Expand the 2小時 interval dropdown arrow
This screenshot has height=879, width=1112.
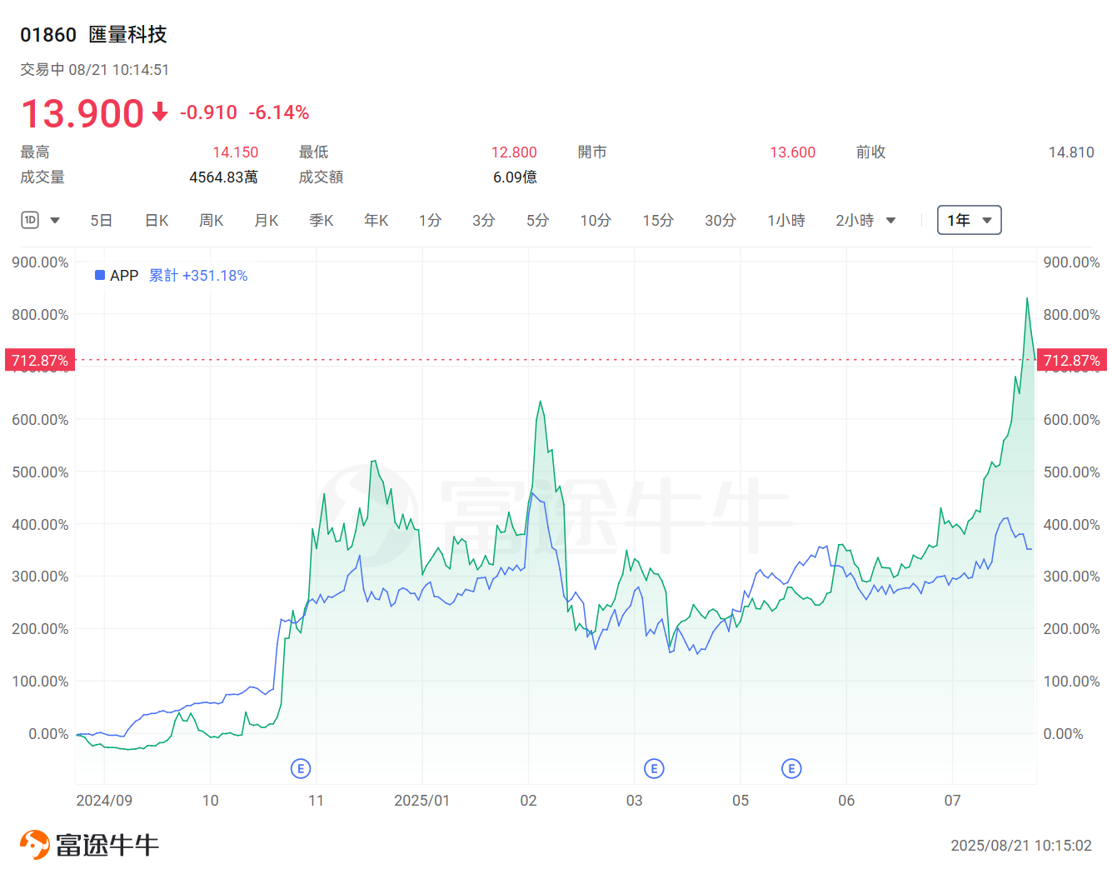coord(890,220)
